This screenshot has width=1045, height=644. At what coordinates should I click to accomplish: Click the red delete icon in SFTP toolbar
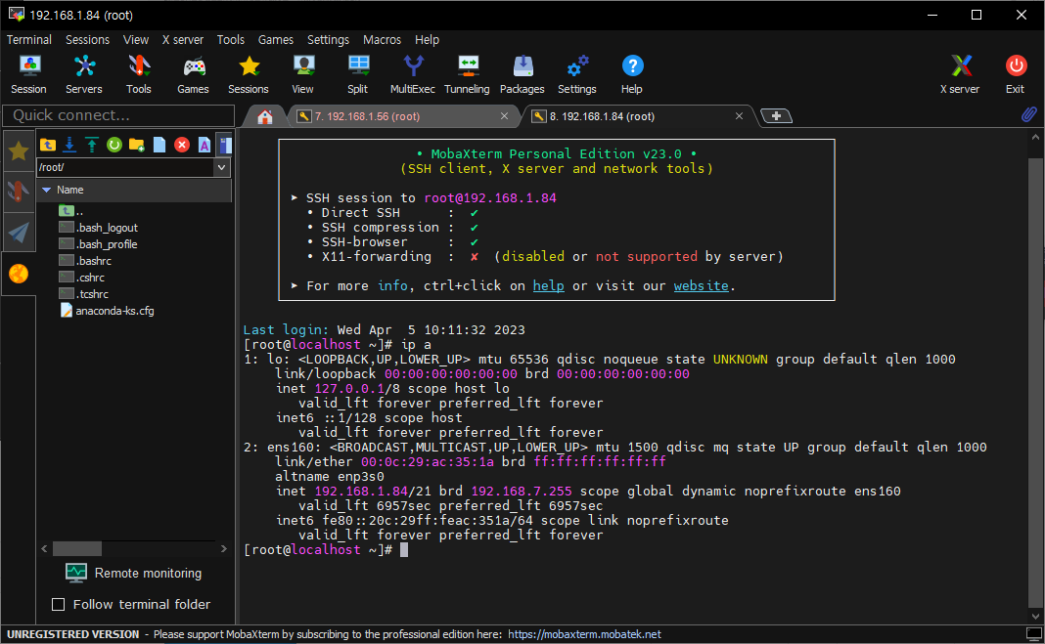point(182,145)
